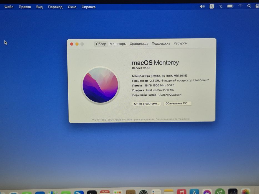Open the Wi-Fi menu
The height and width of the screenshot is (194, 259).
240,6
